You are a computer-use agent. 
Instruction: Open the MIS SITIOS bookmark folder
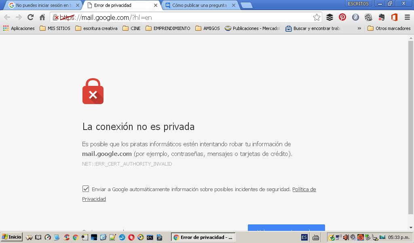pos(55,28)
